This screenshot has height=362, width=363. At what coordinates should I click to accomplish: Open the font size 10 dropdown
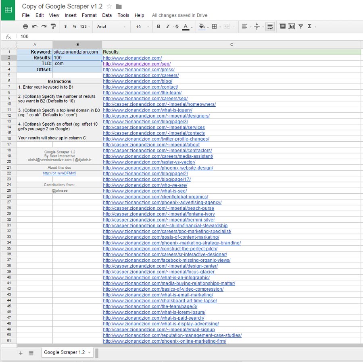[142, 27]
